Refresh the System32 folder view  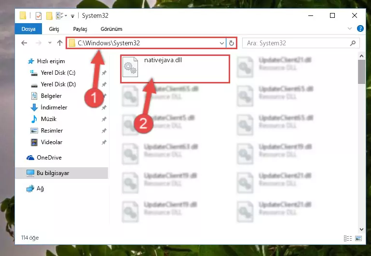(x=231, y=43)
